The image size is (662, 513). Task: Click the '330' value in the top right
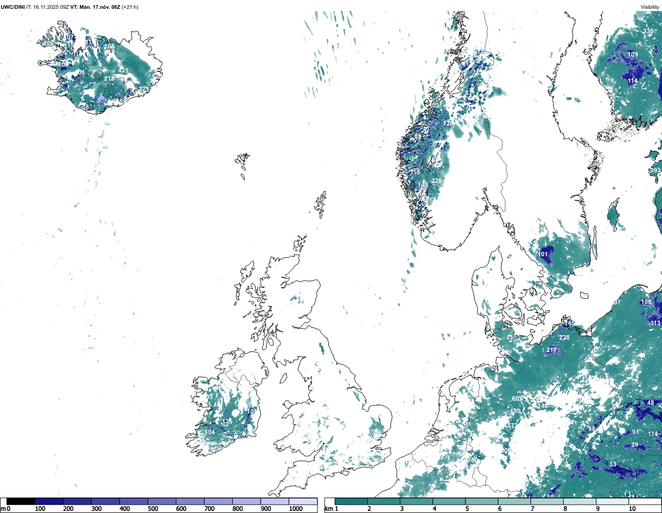click(648, 31)
